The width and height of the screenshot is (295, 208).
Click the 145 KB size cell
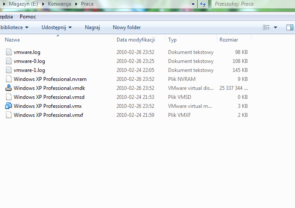coord(240,70)
